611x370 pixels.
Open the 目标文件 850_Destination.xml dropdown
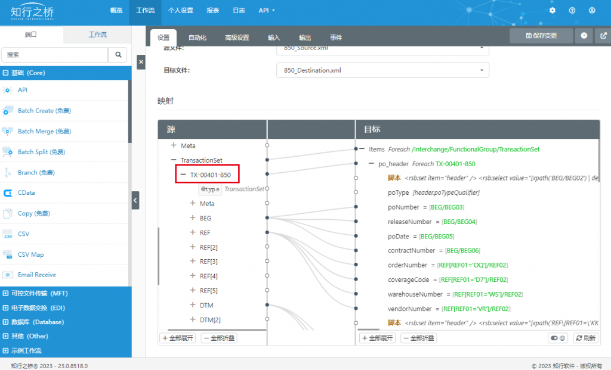coord(382,70)
